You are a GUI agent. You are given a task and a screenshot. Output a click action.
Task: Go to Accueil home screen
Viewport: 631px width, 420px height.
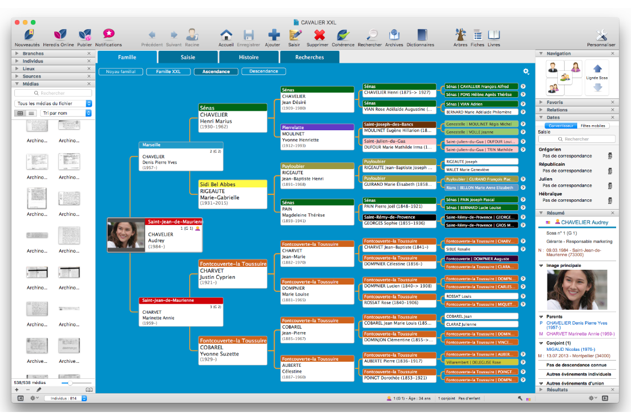click(226, 38)
